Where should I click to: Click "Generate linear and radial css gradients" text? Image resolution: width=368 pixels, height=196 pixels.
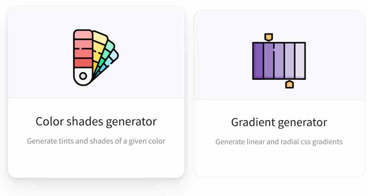point(279,142)
